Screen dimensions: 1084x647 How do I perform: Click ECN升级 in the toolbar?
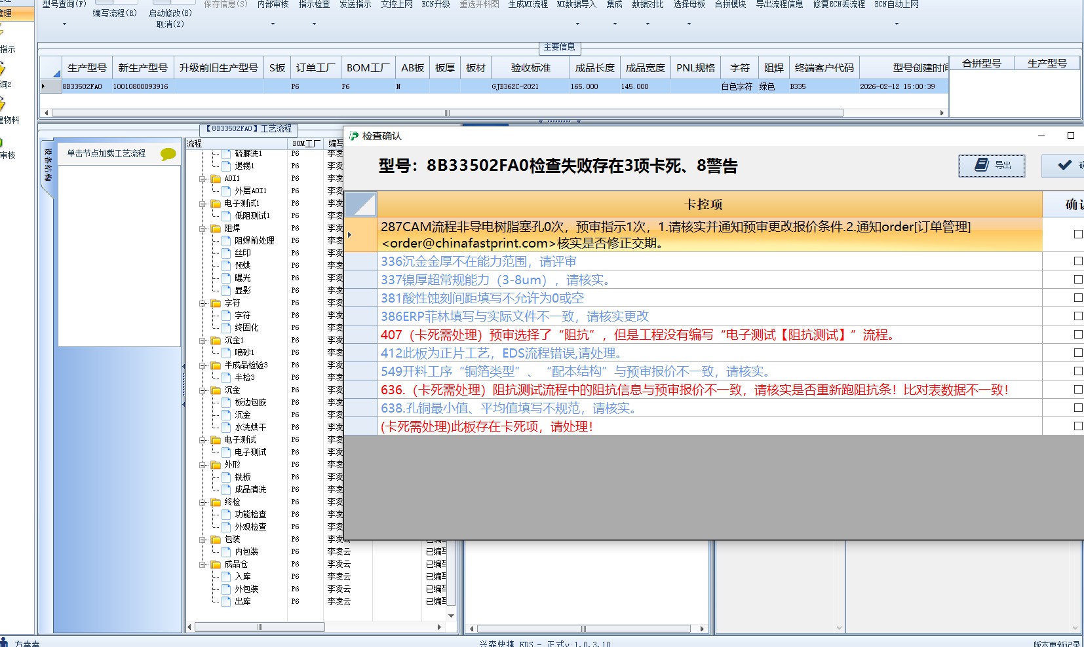436,5
